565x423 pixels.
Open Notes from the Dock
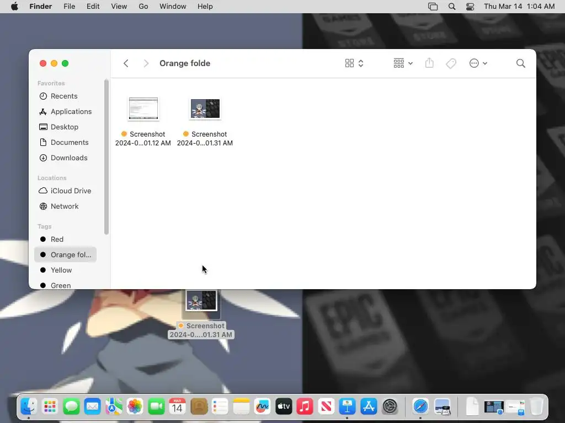[x=241, y=407]
